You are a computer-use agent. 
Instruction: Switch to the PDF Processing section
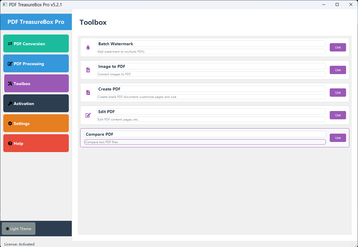coord(36,63)
